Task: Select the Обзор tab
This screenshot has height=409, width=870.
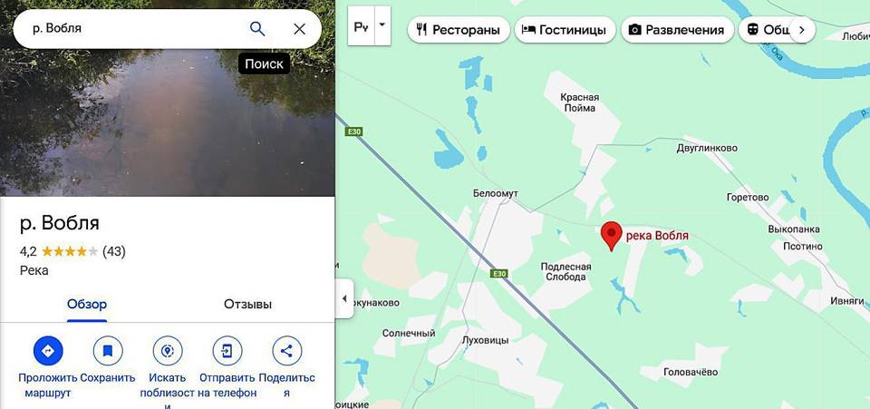Action: coord(87,304)
